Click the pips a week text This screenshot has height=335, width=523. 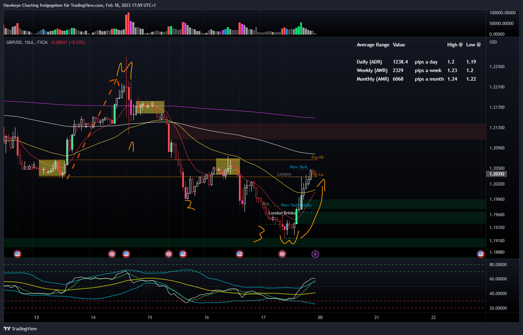tap(428, 71)
